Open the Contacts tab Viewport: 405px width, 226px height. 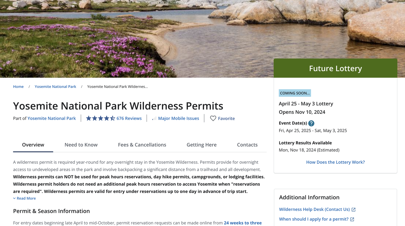[247, 145]
